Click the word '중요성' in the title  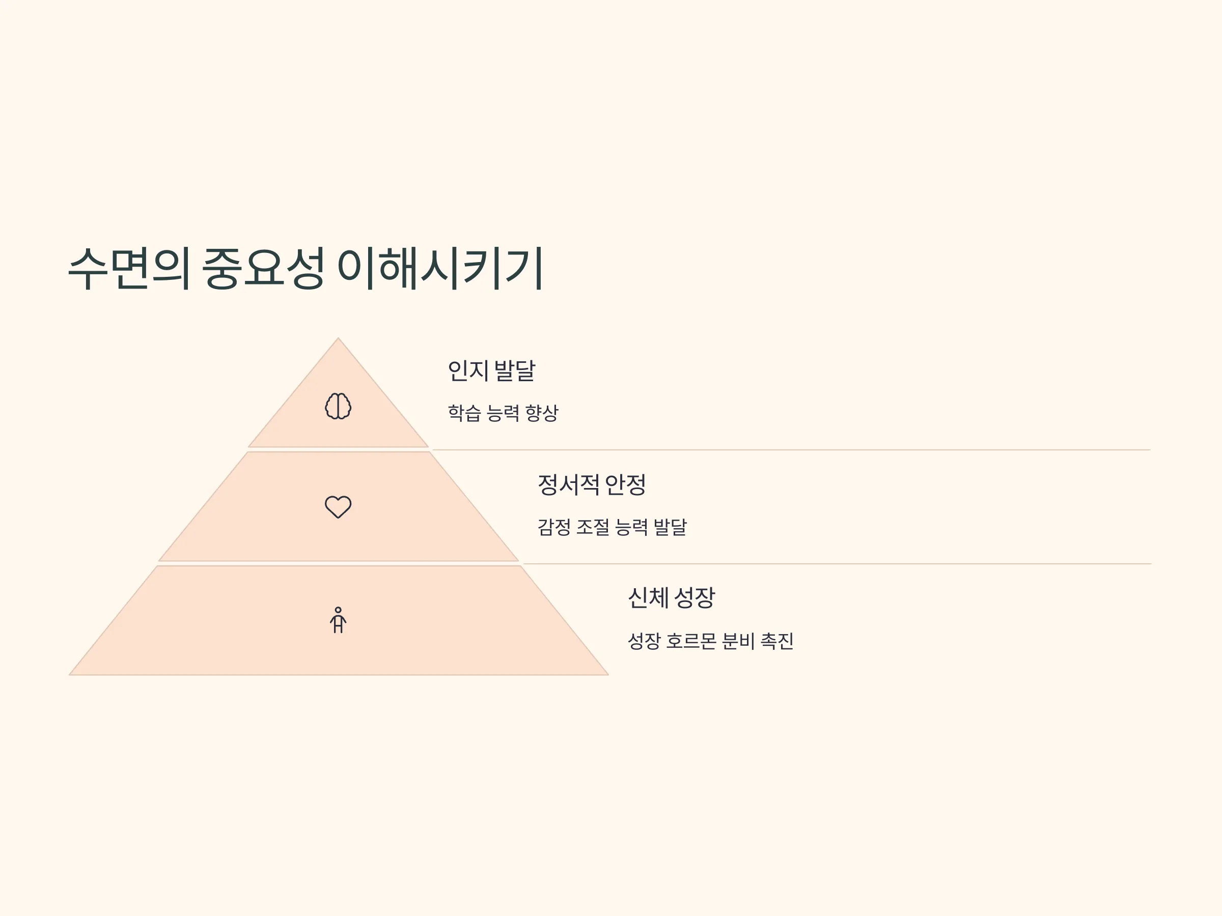(263, 268)
